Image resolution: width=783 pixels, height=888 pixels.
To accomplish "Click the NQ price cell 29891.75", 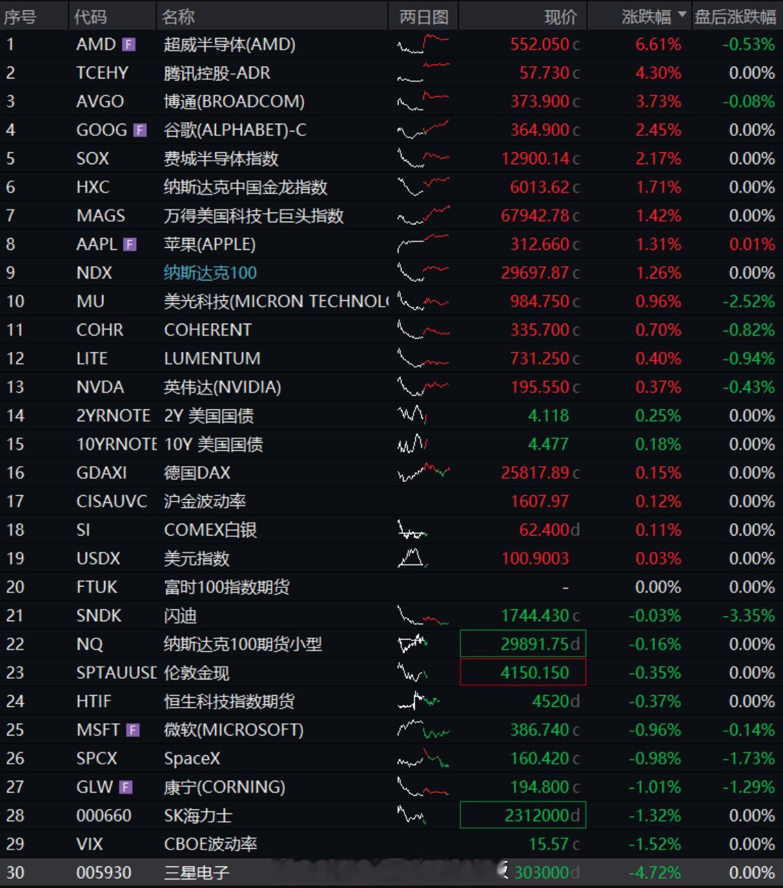I will [523, 644].
